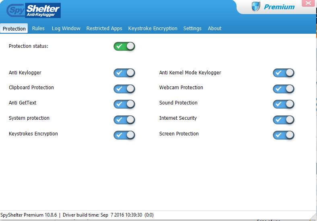Click the 'System protection' label
Image resolution: width=317 pixels, height=221 pixels.
pyautogui.click(x=29, y=118)
